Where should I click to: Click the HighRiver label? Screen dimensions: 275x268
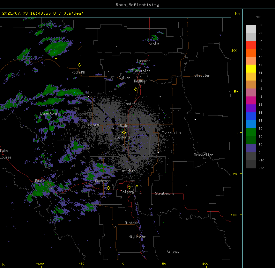137,236
